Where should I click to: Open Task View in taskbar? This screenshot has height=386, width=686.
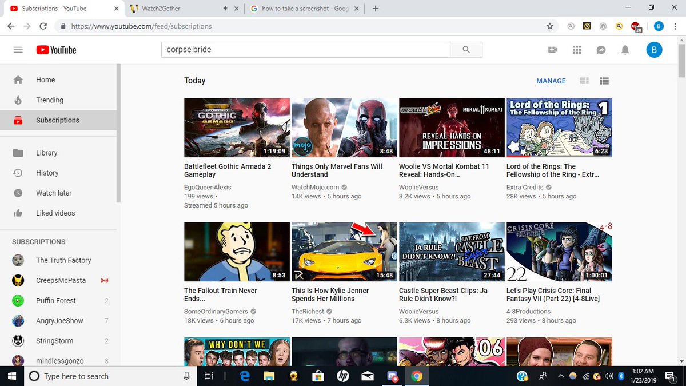tap(209, 376)
